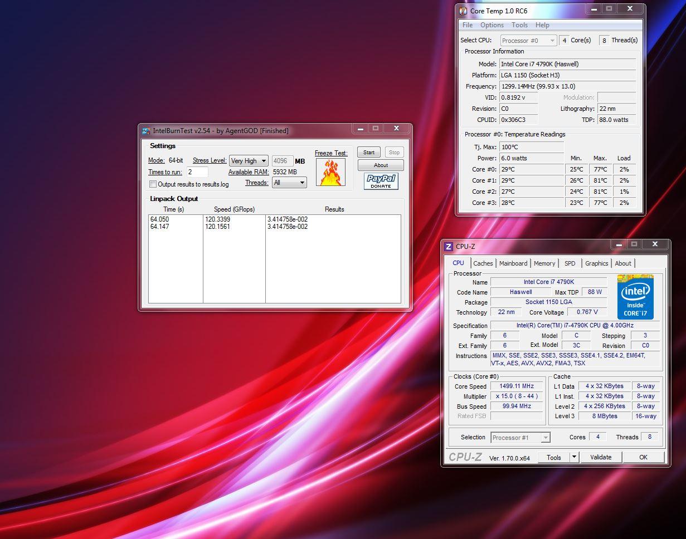The width and height of the screenshot is (686, 539).
Task: Click the Intel Core i7 logo in CPU-Z
Action: [635, 297]
